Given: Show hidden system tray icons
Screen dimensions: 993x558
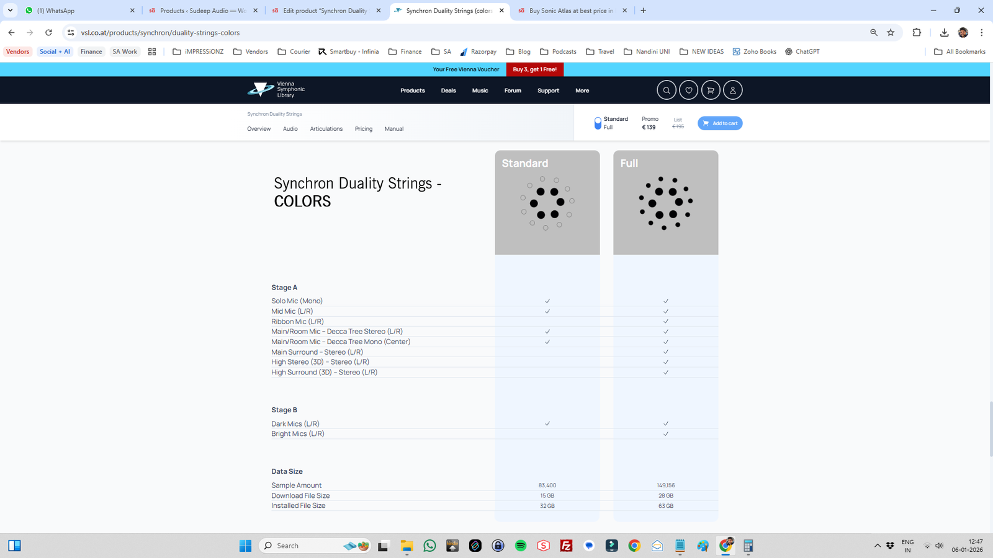Looking at the screenshot, I should [x=877, y=546].
